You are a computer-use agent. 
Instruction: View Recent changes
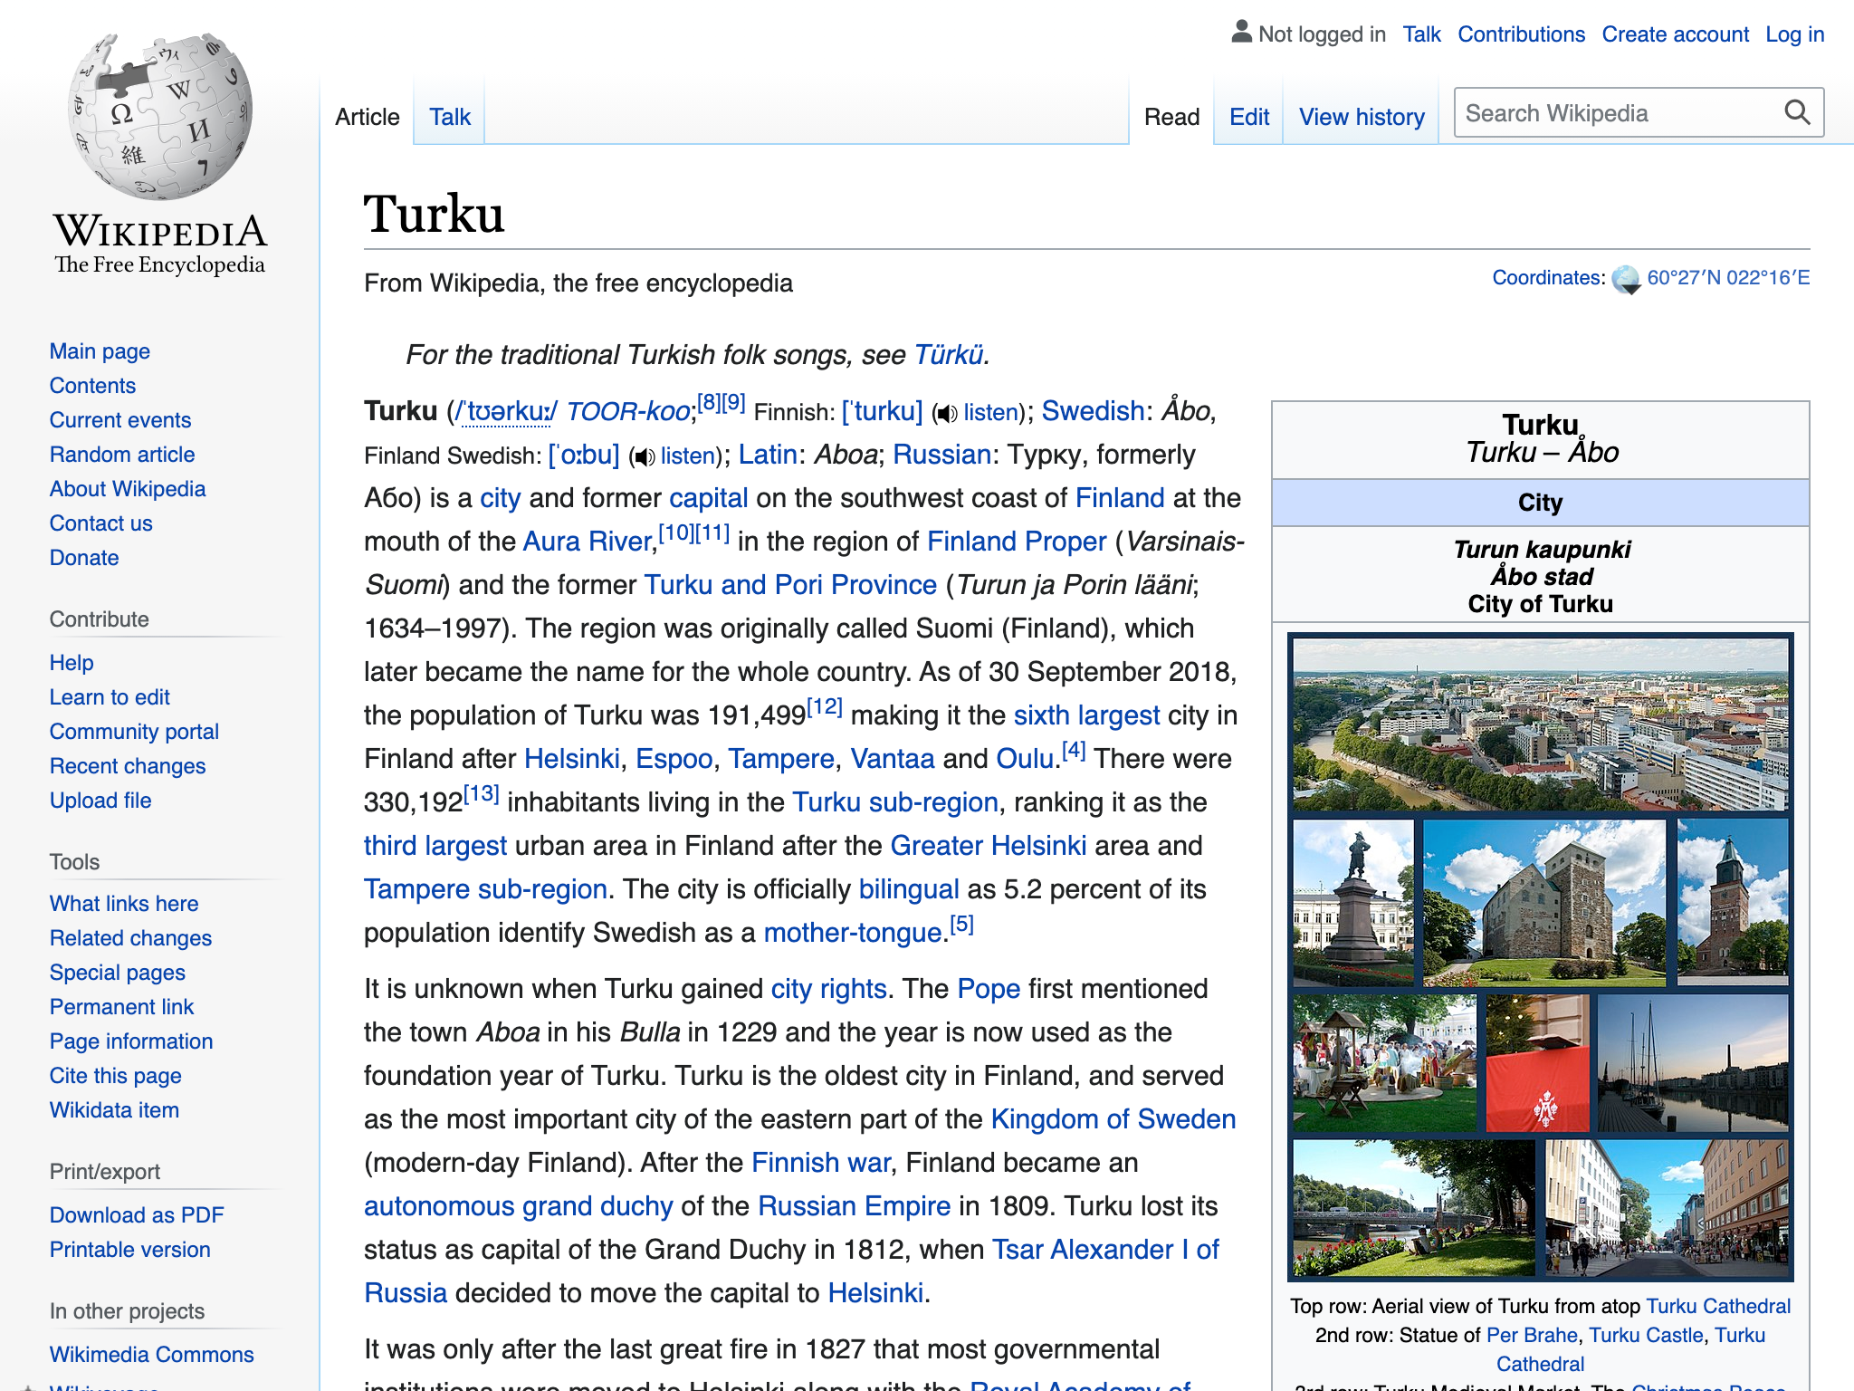coord(128,766)
